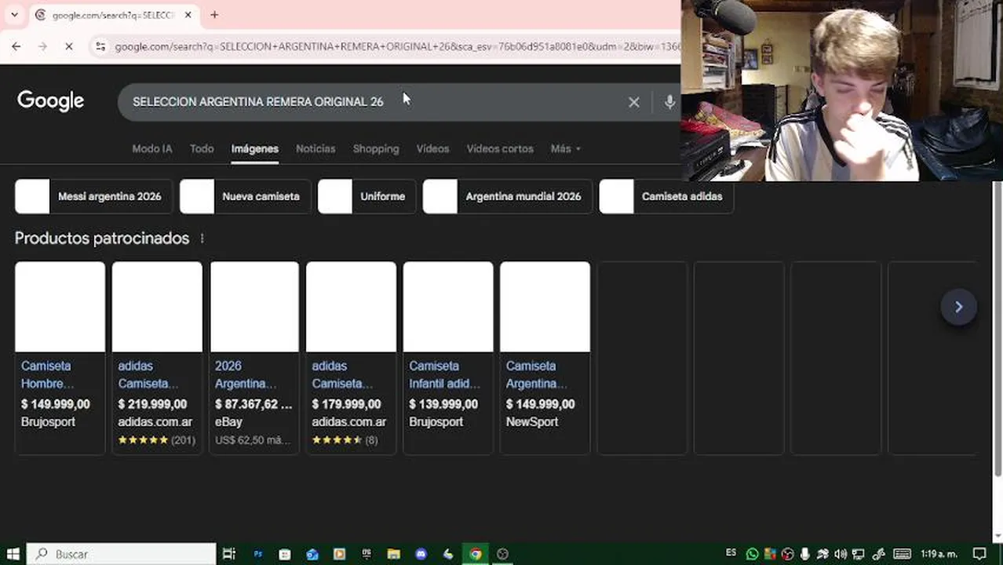Go back with the browser back arrow
This screenshot has height=565, width=1003.
coord(16,47)
